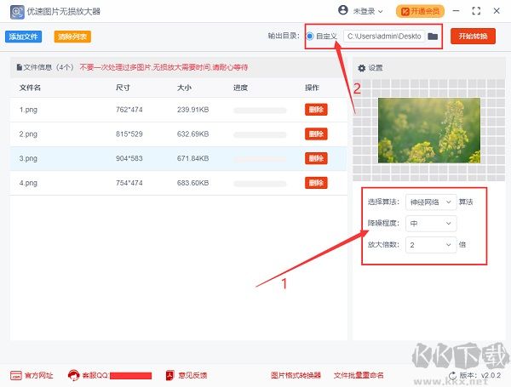Delete the 4.png row

(316, 183)
